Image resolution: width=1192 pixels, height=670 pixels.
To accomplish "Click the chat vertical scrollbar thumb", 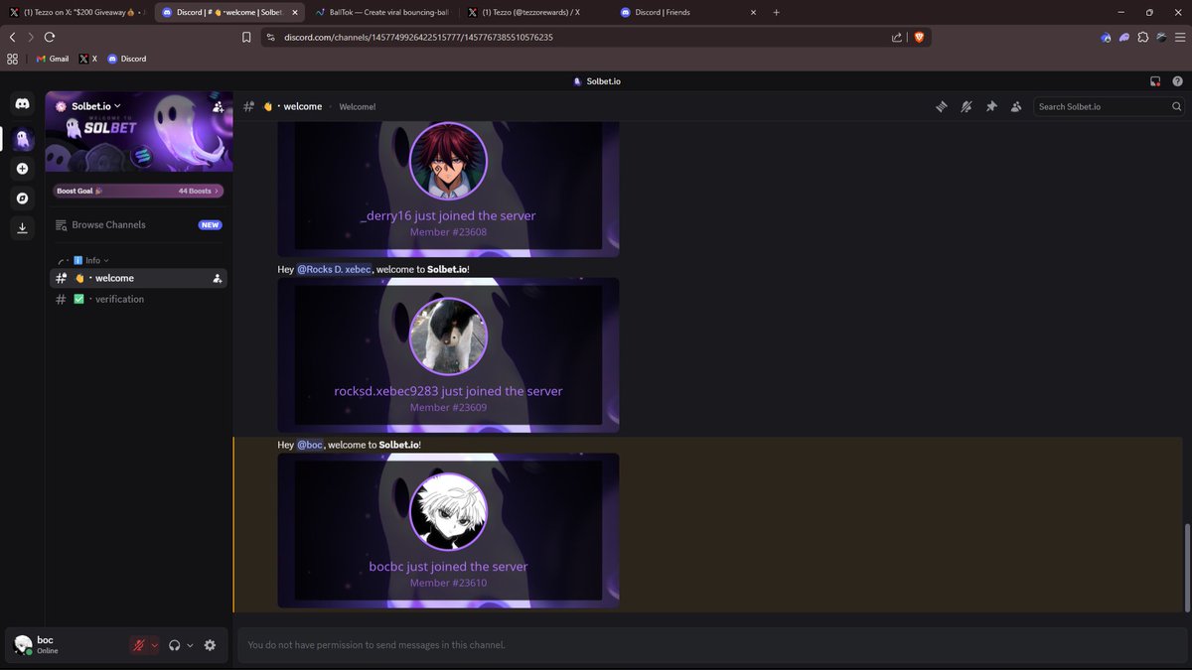I will (x=1187, y=566).
